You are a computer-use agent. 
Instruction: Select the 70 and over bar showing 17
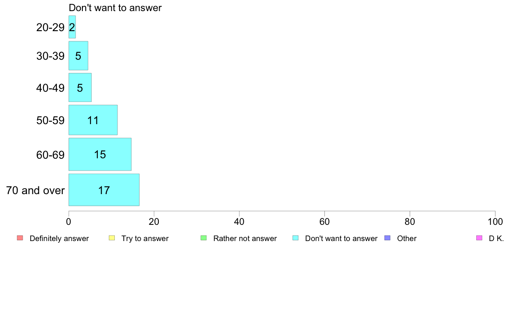click(x=104, y=190)
